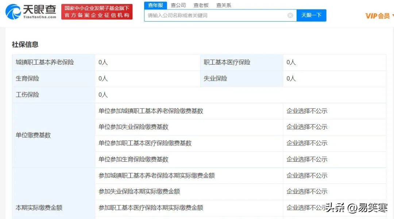The height and width of the screenshot is (219, 394).
Task: Clear the search box using the X icon
Action: (x=290, y=15)
